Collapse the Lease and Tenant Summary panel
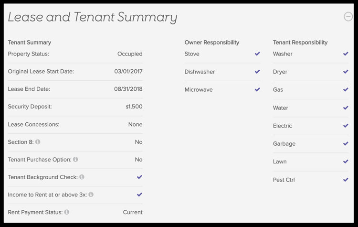This screenshot has height=227, width=358. (x=348, y=17)
